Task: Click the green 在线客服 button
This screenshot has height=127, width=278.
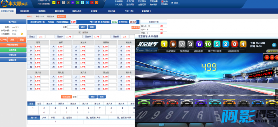Action: coord(13,50)
